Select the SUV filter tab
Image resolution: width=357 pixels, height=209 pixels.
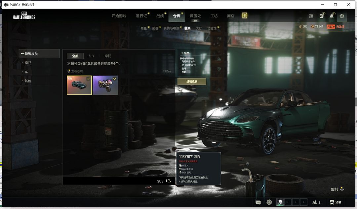[x=91, y=56]
